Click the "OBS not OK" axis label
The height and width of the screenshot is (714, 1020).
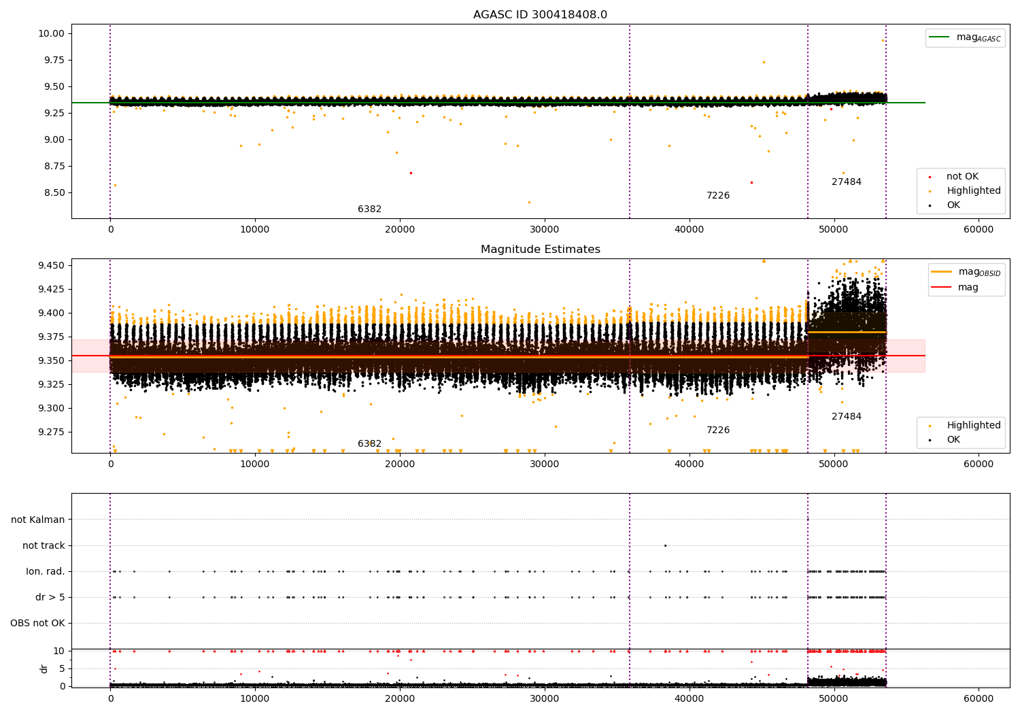37,624
